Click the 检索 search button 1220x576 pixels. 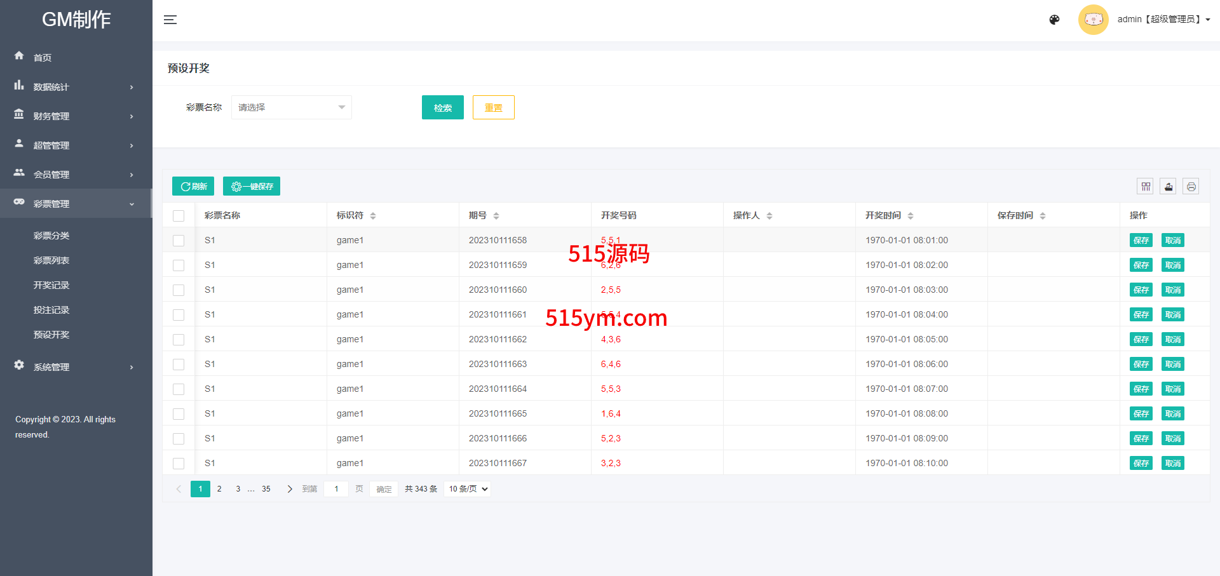(442, 107)
